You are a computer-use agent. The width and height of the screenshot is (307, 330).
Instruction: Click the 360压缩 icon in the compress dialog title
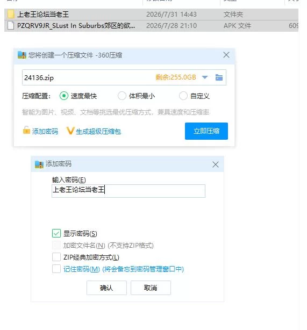click(22, 55)
